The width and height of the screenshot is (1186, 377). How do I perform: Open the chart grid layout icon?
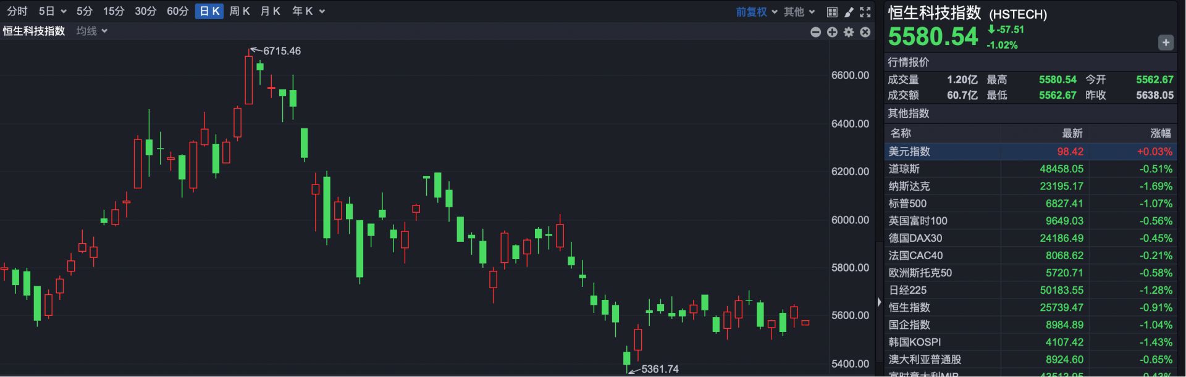pos(832,12)
